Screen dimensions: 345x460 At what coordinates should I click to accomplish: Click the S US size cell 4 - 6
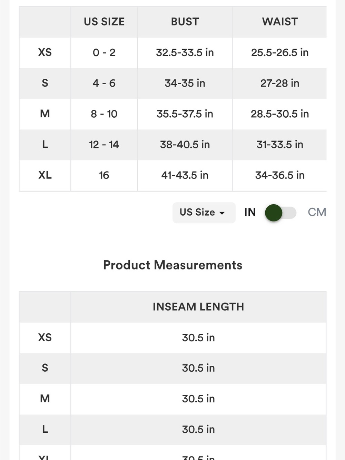pos(104,83)
